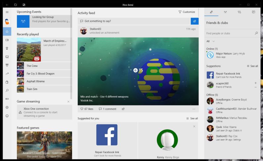263x161 pixels.
Task: Open March of Empires thumbnail
Action: pos(29,50)
